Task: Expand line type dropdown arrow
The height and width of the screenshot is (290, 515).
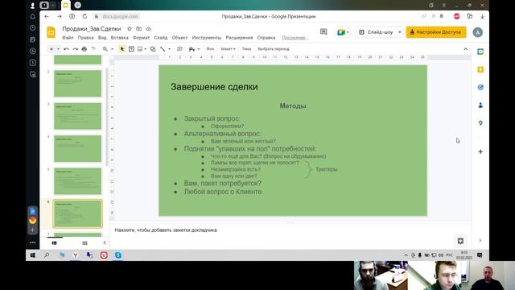Action: [x=169, y=49]
